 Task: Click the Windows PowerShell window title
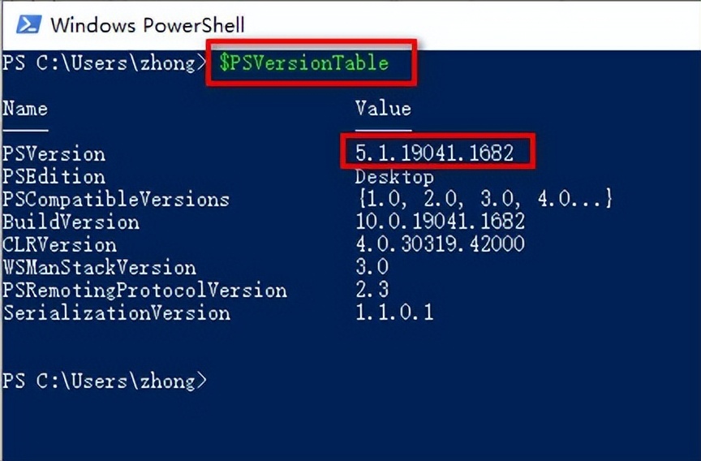(x=147, y=25)
